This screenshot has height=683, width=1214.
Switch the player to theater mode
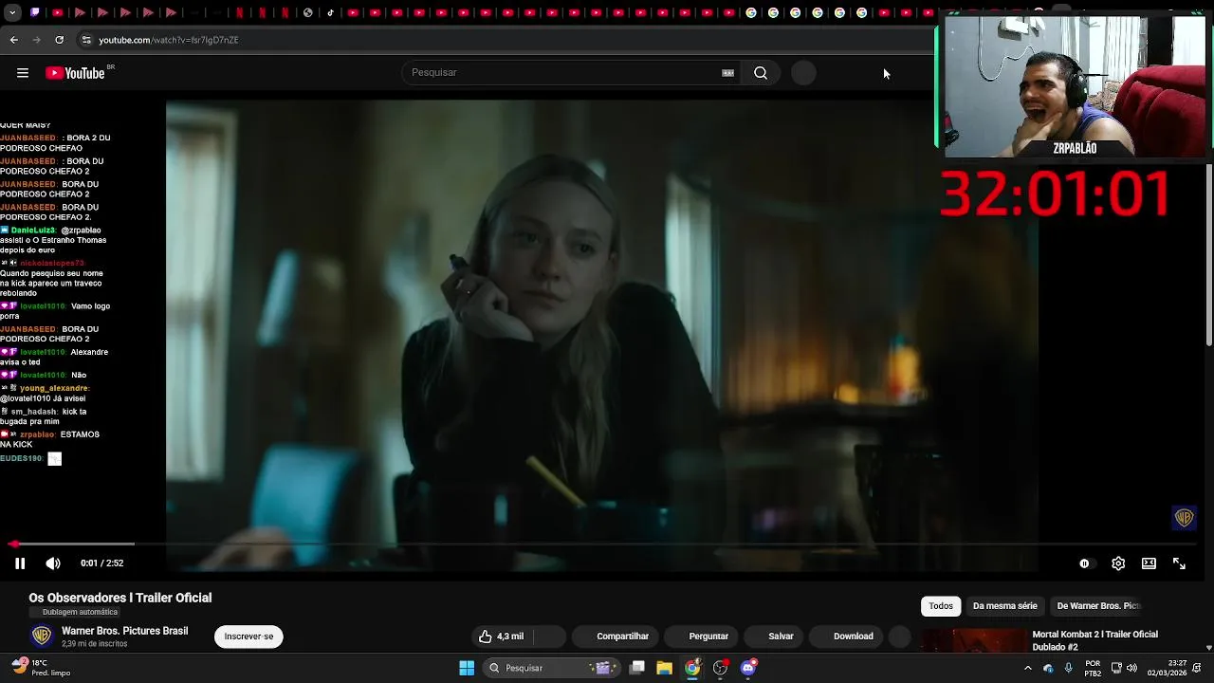click(x=1149, y=563)
